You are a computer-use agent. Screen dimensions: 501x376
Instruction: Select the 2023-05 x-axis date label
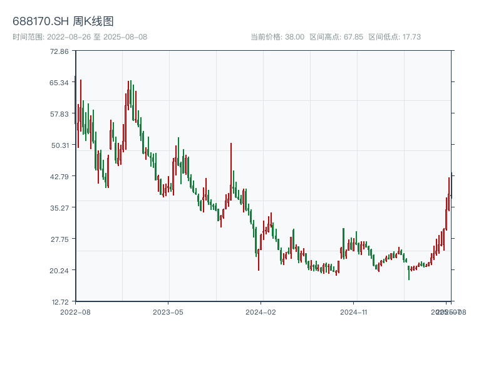click(x=168, y=311)
